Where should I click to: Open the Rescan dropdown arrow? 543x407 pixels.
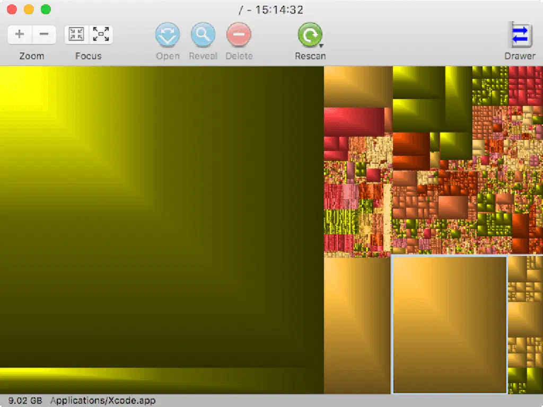(x=321, y=46)
